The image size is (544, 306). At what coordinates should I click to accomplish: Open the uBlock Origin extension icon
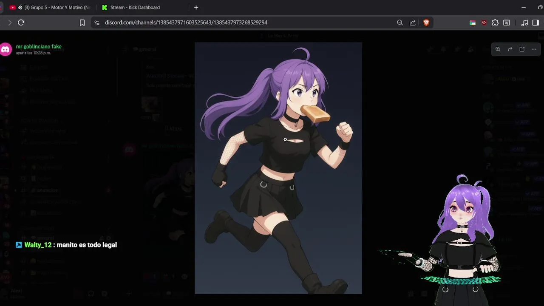[484, 23]
